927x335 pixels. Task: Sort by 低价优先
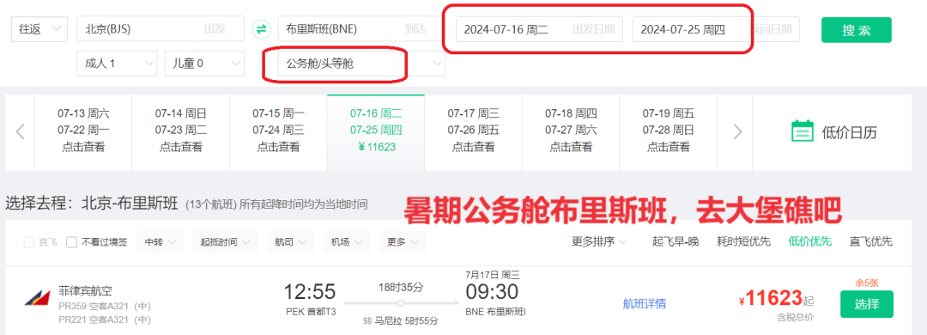coord(810,241)
